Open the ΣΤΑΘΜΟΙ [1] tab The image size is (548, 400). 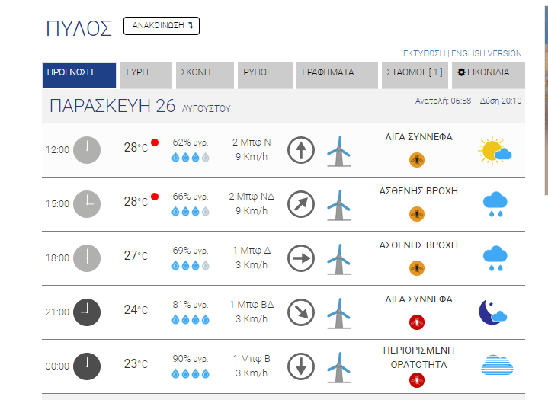pos(415,75)
